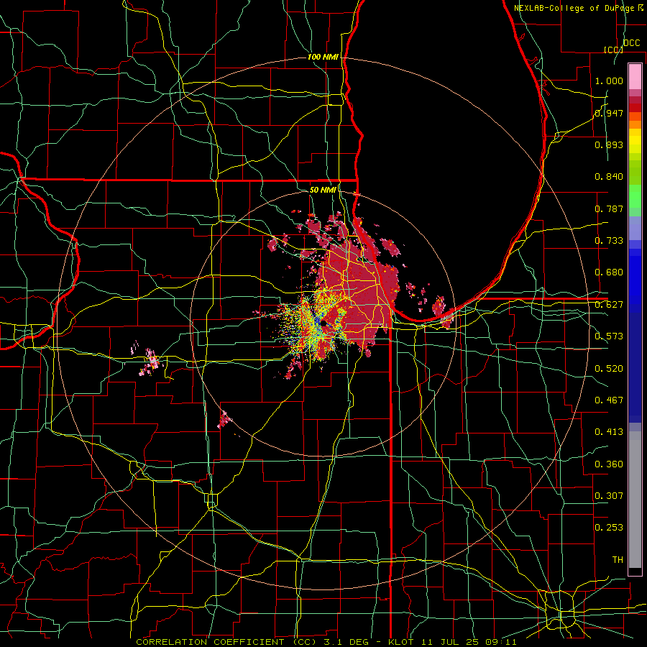
Task: Select the 0.733 scale value
Action: pos(609,241)
